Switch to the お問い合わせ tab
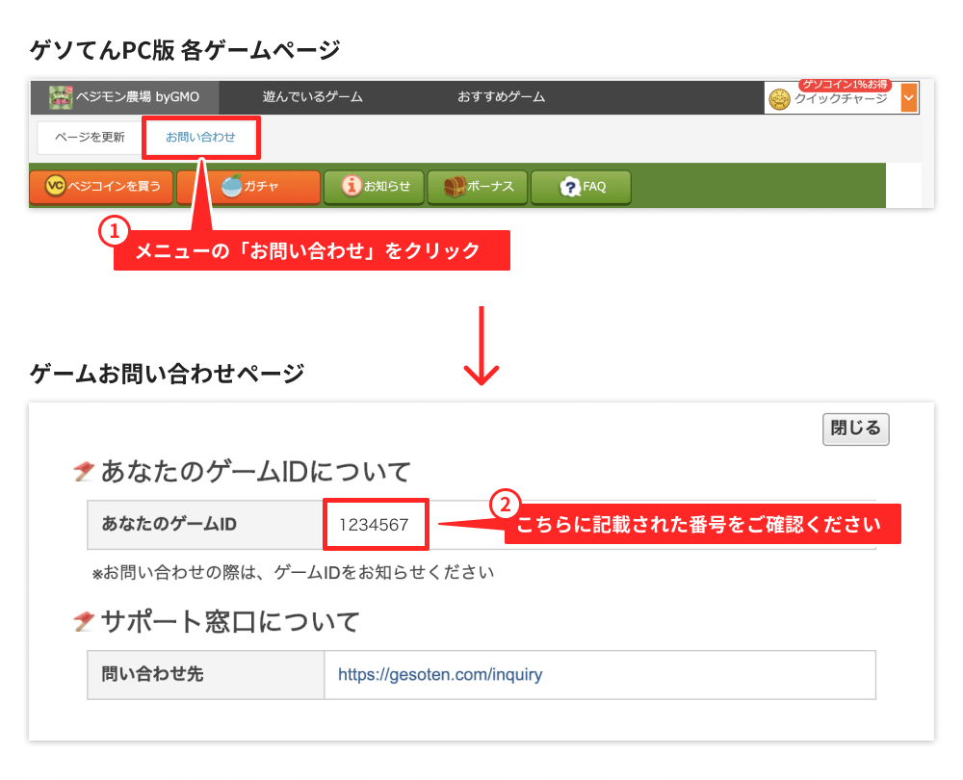Image resolution: width=963 pixels, height=780 pixels. [200, 137]
